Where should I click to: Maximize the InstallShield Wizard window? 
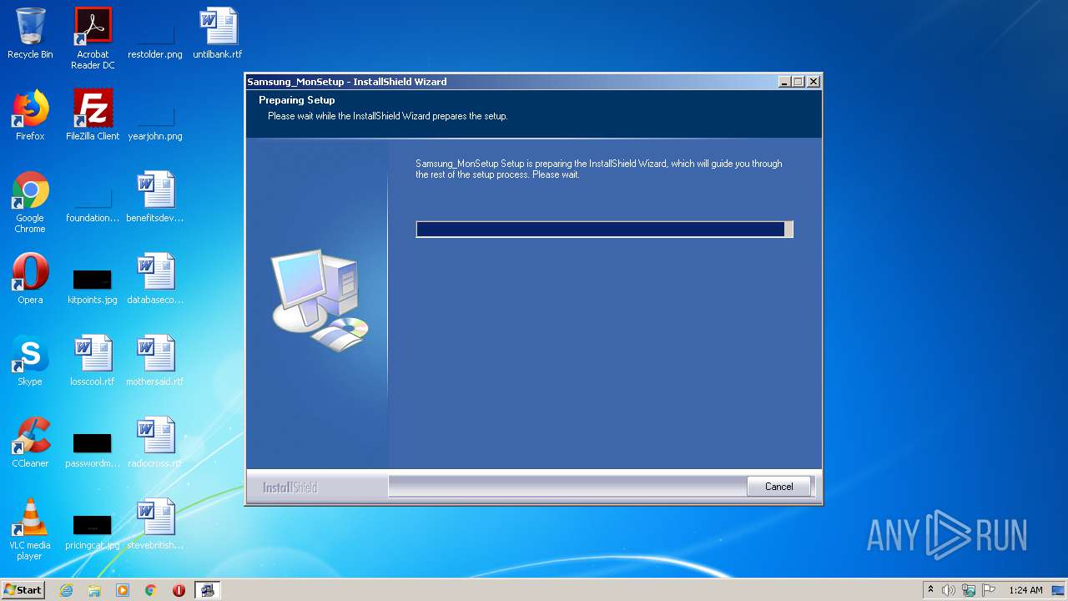[x=798, y=82]
